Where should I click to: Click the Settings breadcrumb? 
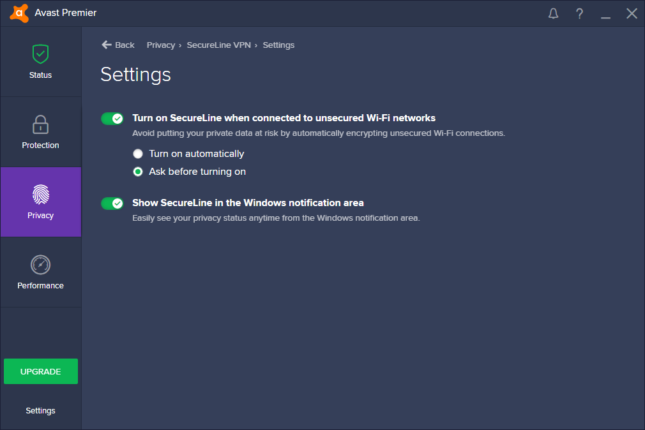point(278,45)
